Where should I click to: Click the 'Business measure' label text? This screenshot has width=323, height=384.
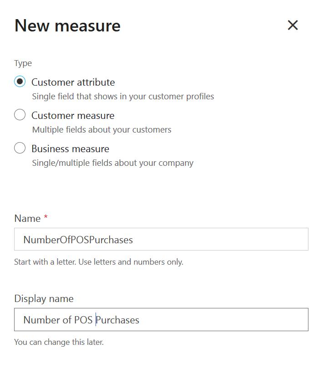click(x=70, y=149)
